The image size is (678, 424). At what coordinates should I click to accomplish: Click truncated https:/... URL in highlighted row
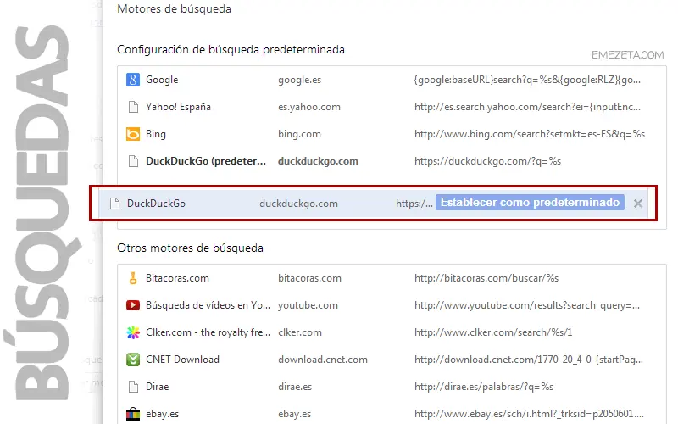pos(414,204)
